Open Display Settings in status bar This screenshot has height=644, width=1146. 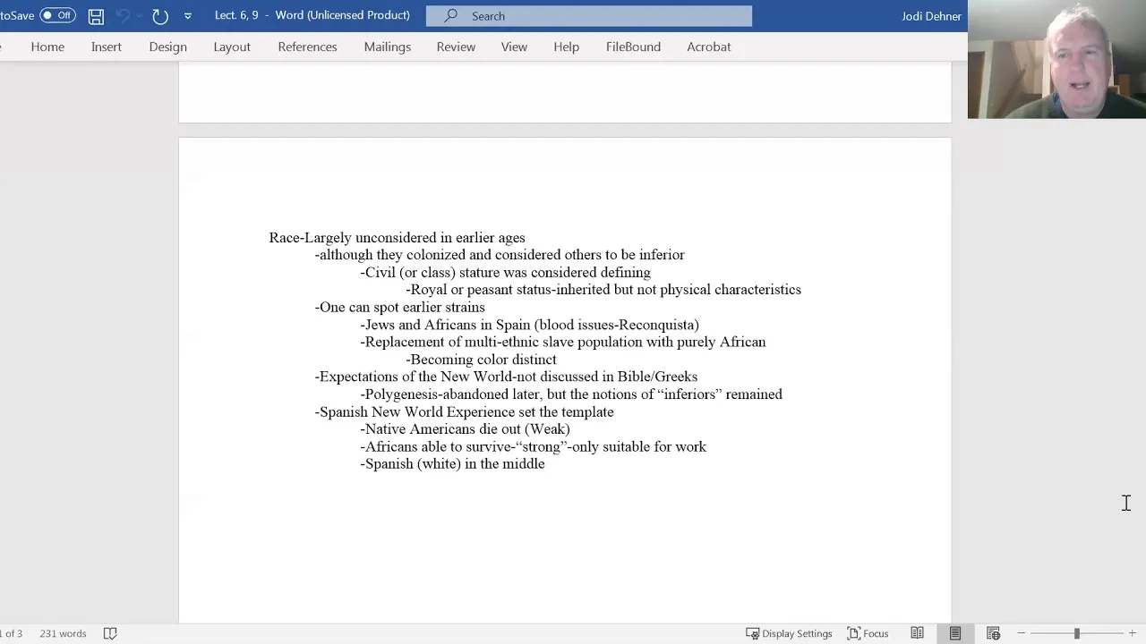[x=789, y=633]
